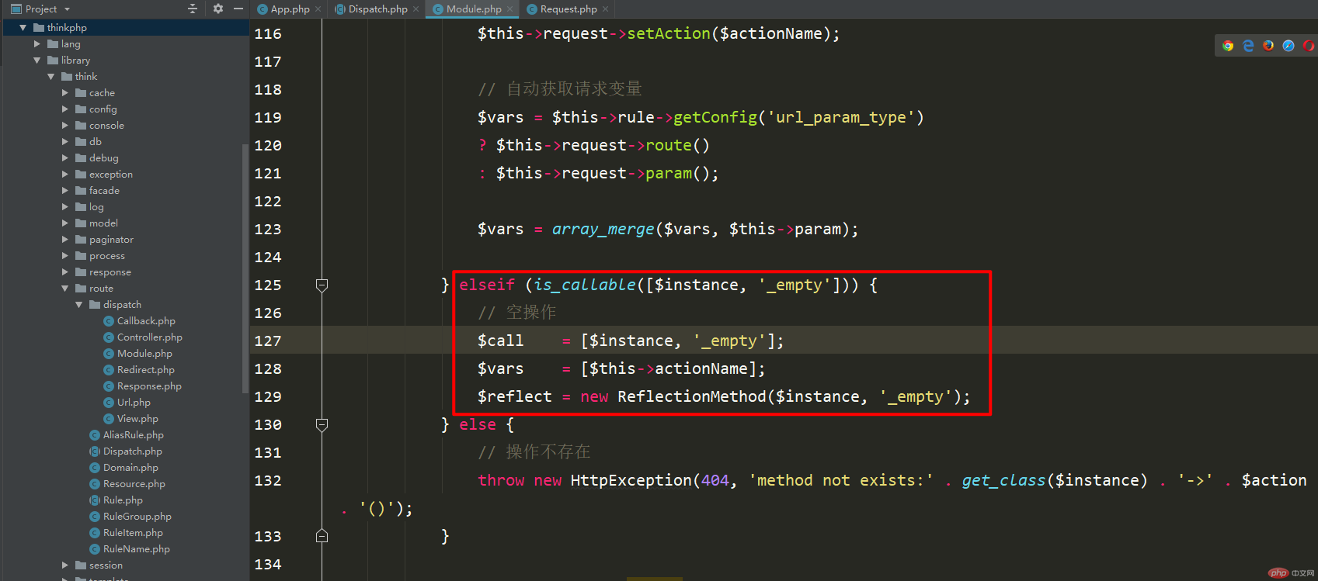Click getConfig method on line 119
Screen dimensions: 1318x581
click(x=715, y=117)
